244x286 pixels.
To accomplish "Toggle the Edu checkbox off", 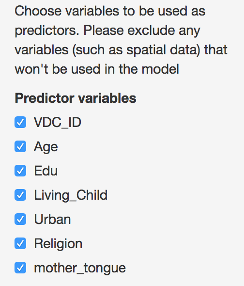I will click(x=20, y=171).
